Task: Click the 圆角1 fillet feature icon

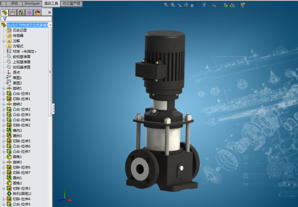Action: (9, 157)
